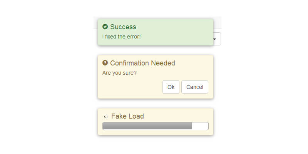The width and height of the screenshot is (308, 154).
Task: Click the "Confirmation Needed" title text
Action: click(142, 63)
